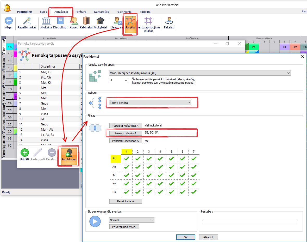Viewport: 307px width, 242px height.
Task: Open Mokykla school settings icon
Action: point(46,21)
